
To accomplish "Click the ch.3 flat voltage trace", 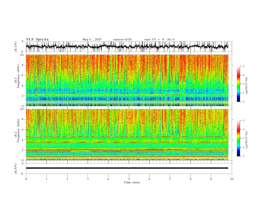I will pos(127,168).
